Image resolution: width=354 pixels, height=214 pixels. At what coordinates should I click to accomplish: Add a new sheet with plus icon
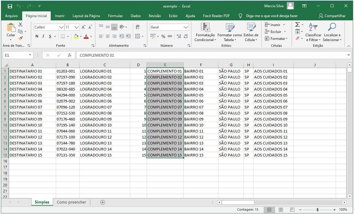point(103,202)
